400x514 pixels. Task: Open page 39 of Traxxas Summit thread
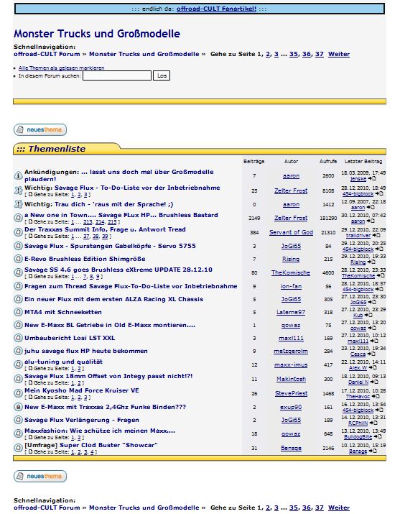[x=105, y=236]
